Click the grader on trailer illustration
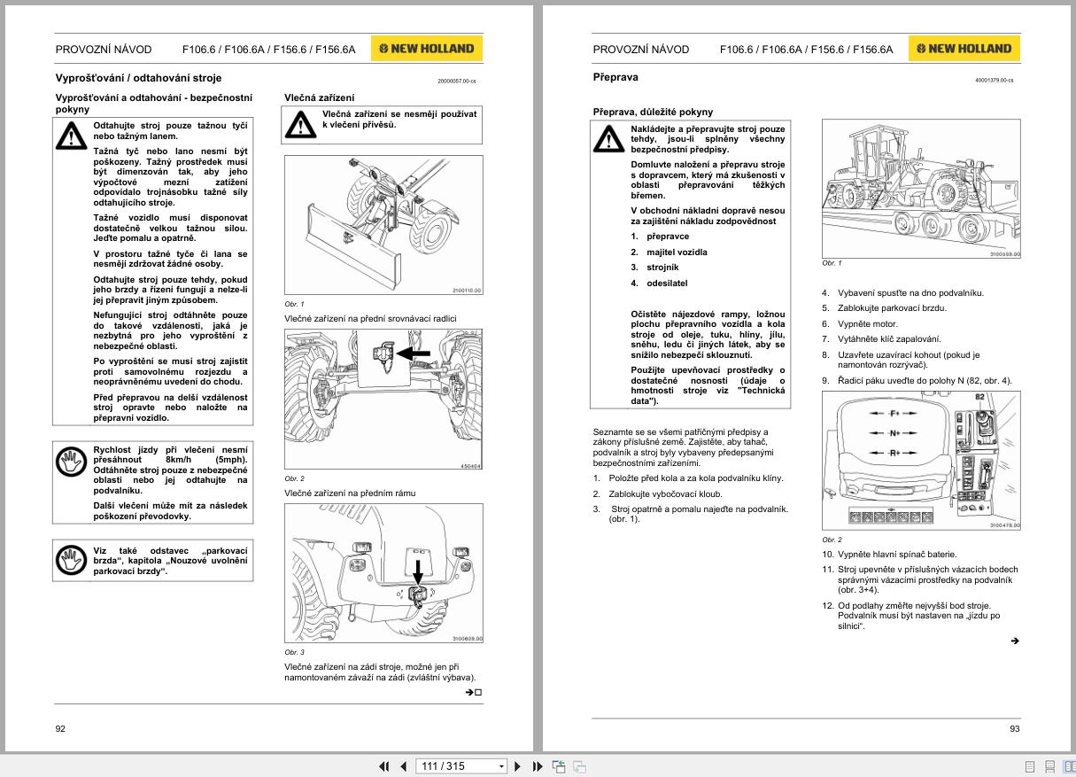1076x777 pixels. 921,189
